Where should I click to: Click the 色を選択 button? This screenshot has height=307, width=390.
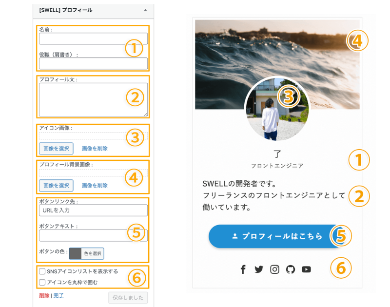[93, 253]
